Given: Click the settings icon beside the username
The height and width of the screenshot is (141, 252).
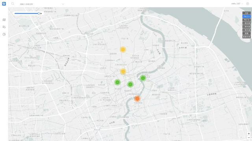Looking at the screenshot, I should point(248,4).
